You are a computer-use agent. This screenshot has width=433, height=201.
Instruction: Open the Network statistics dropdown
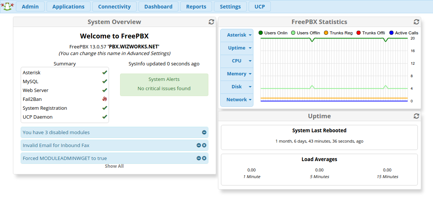click(237, 100)
